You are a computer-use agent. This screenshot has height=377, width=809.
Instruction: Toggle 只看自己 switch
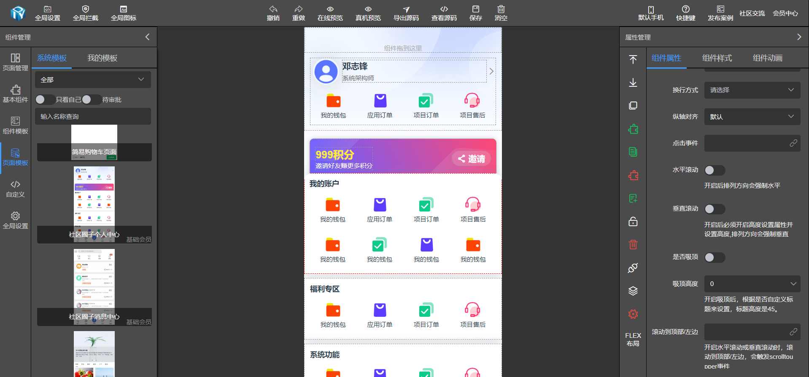[x=45, y=99]
